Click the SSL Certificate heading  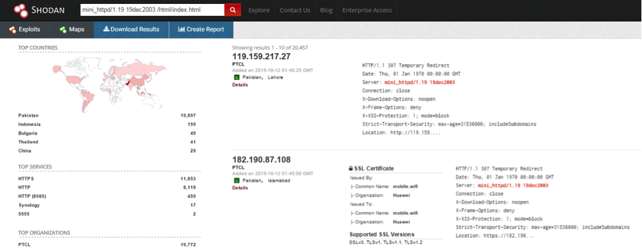pyautogui.click(x=374, y=168)
